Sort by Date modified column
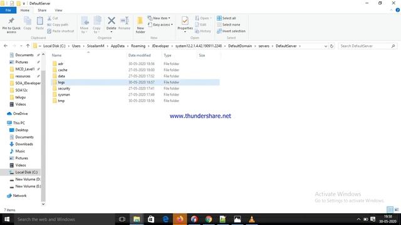Screen dimensions: 401x225 tap(139, 56)
